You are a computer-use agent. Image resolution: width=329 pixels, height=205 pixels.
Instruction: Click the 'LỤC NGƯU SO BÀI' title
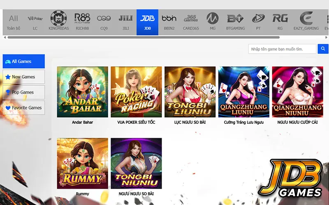click(x=190, y=122)
